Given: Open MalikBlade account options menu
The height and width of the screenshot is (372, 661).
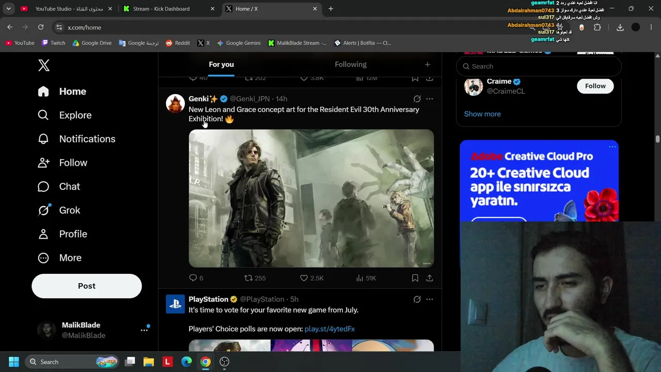Looking at the screenshot, I should pos(144,330).
